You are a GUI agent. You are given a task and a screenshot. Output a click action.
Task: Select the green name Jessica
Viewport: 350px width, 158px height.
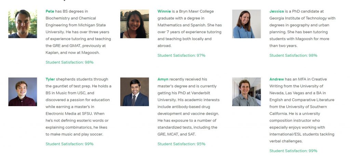pos(277,11)
